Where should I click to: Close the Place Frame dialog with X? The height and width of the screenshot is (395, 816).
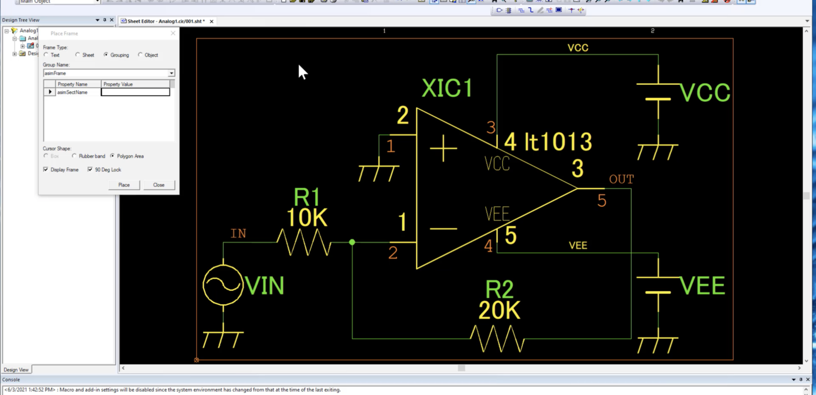[x=173, y=34]
